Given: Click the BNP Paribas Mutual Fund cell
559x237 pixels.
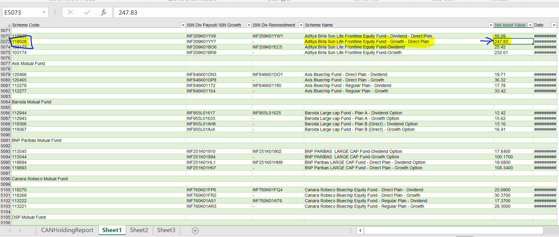Looking at the screenshot, I should [99, 140].
